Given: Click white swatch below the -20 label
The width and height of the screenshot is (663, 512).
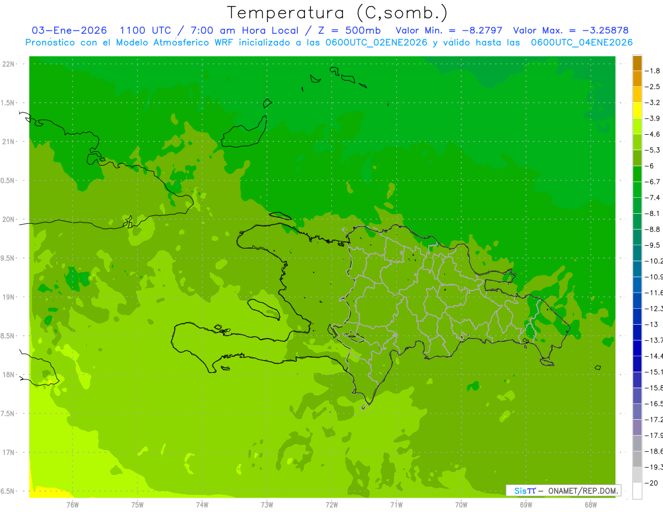Looking at the screenshot, I should [637, 491].
